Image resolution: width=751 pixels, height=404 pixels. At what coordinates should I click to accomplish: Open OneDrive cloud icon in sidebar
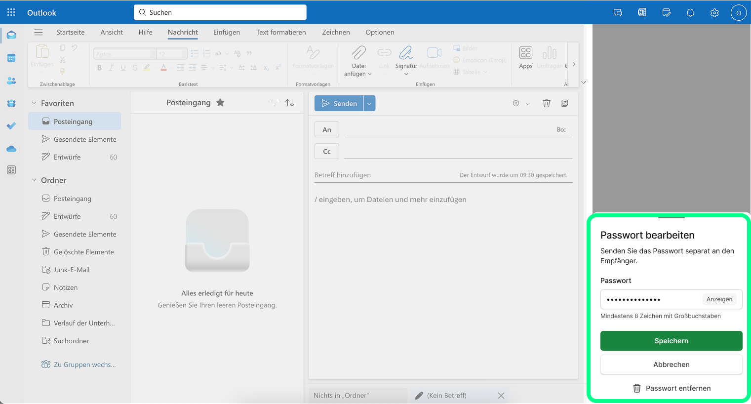[11, 149]
